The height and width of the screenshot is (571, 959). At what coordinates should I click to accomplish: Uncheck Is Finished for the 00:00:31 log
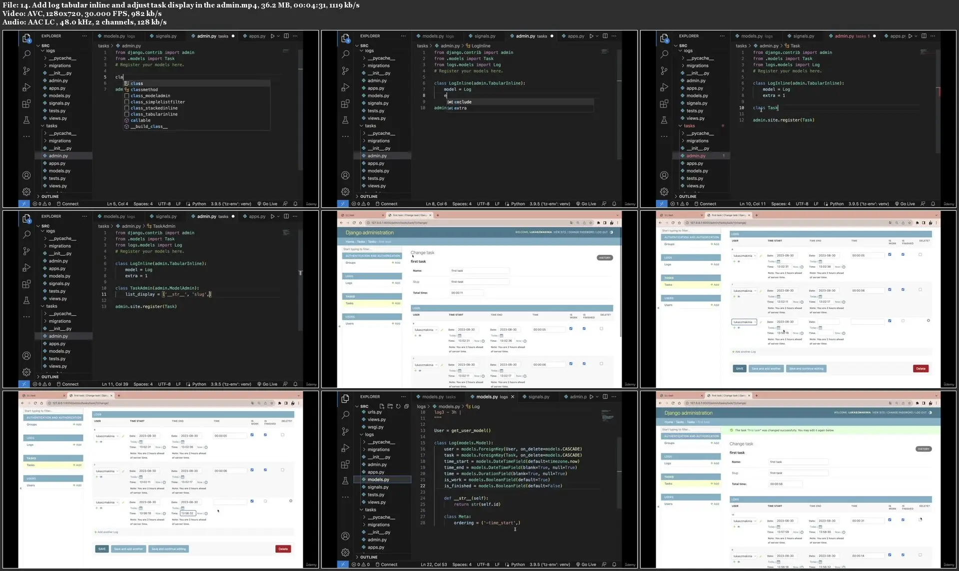tap(903, 520)
